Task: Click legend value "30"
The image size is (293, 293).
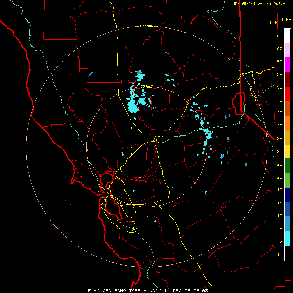Action: (280, 151)
